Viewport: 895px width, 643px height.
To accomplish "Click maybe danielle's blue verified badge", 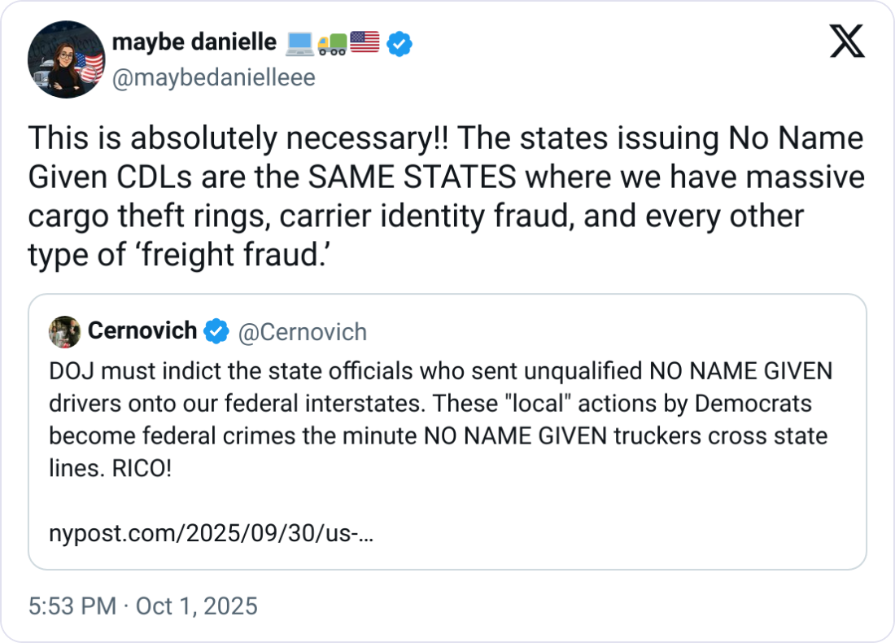I will coord(399,43).
